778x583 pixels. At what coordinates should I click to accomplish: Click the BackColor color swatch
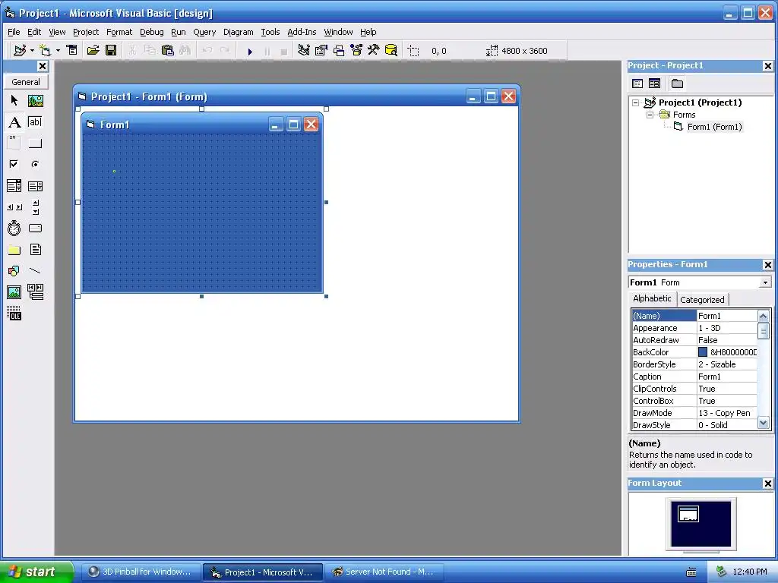[703, 352]
